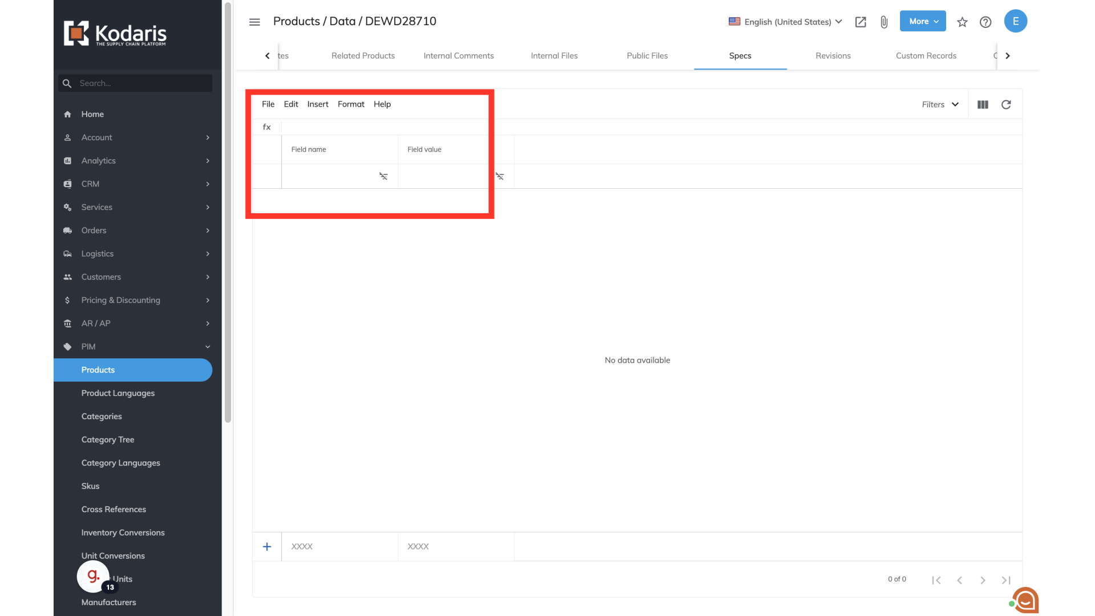Screen dimensions: 1095x616
Task: Clear filter on Field value column
Action: (500, 176)
